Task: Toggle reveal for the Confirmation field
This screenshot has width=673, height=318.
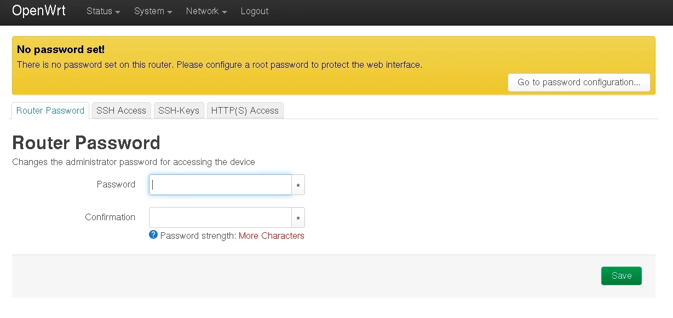Action: (x=298, y=218)
